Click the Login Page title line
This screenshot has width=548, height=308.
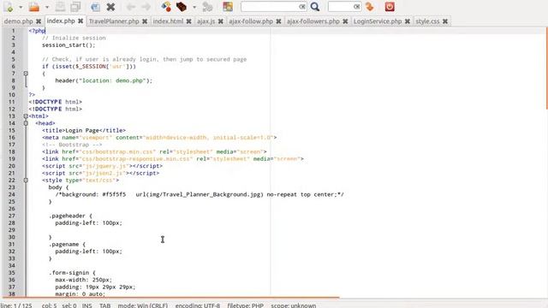coord(84,130)
